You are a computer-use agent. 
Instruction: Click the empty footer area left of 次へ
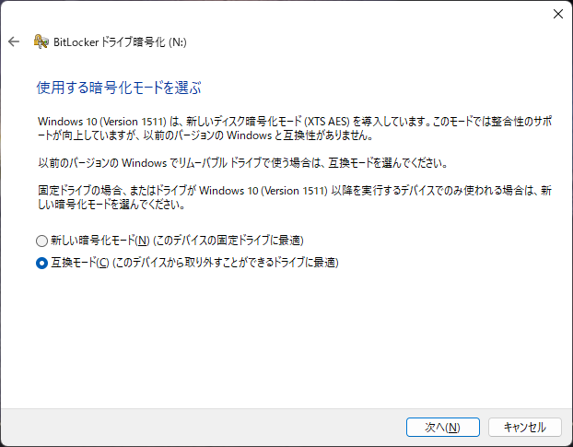point(203,427)
